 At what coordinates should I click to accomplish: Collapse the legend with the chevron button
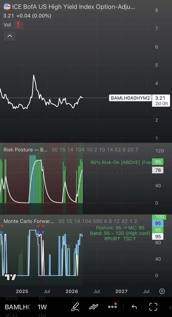tap(10, 36)
